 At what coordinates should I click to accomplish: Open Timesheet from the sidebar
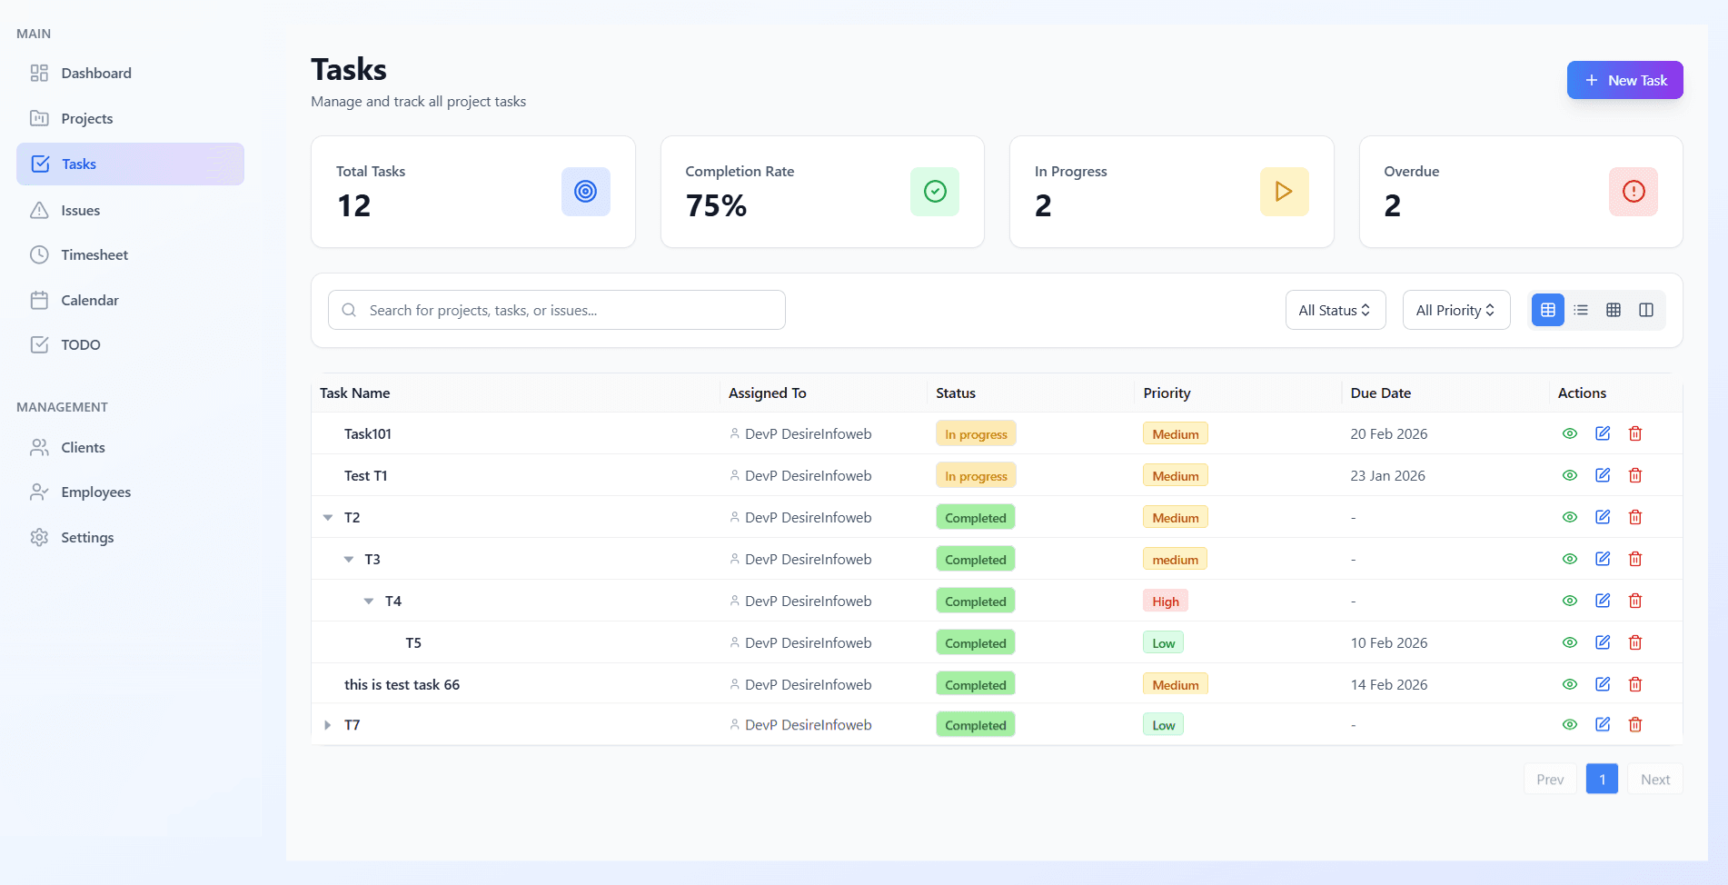point(94,255)
